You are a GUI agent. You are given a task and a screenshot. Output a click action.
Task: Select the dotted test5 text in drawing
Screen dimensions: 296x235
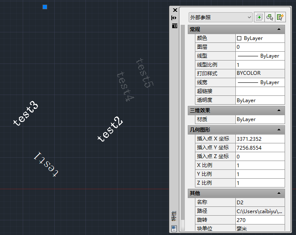click(145, 73)
